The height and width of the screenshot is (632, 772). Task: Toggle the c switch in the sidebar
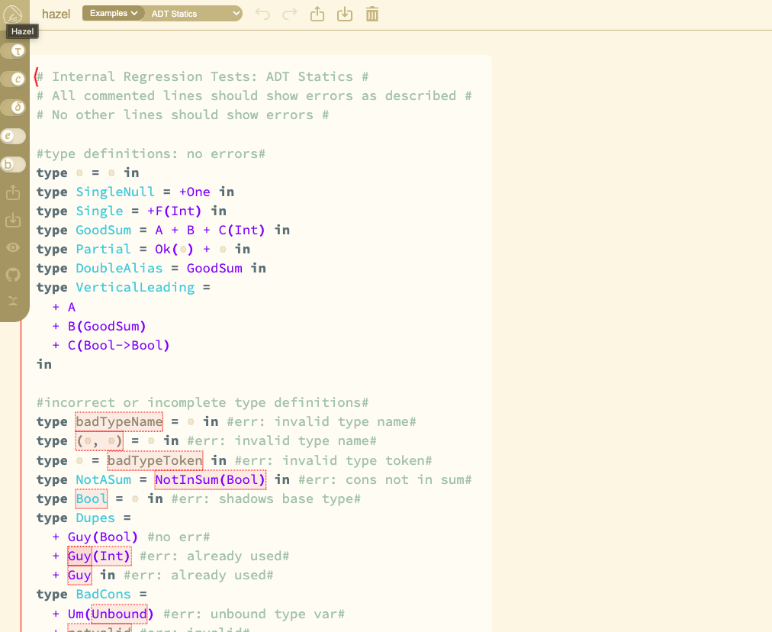click(13, 79)
